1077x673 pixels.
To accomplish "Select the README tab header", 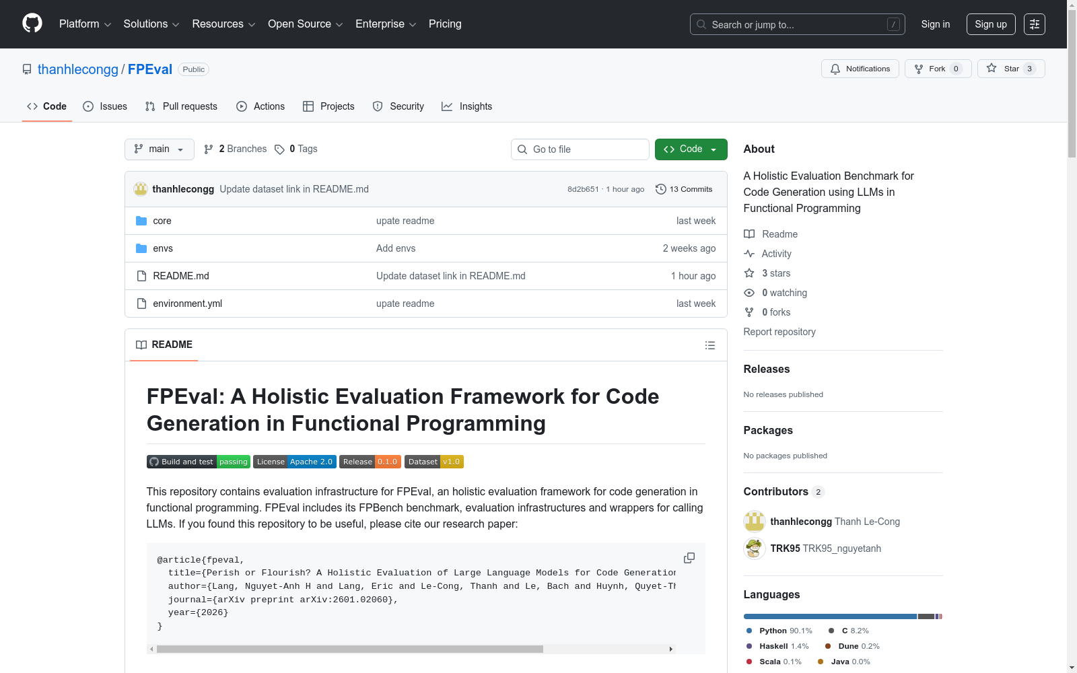I will tap(164, 345).
